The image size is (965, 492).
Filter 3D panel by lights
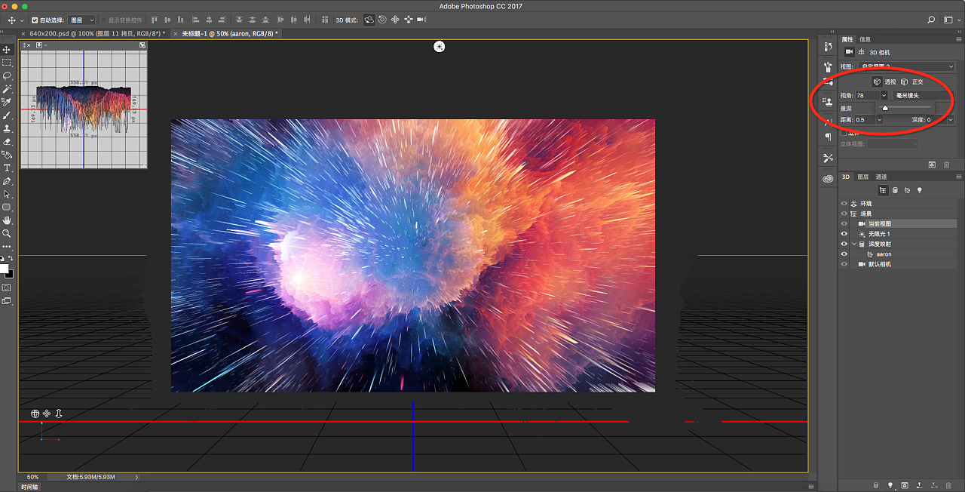point(920,190)
